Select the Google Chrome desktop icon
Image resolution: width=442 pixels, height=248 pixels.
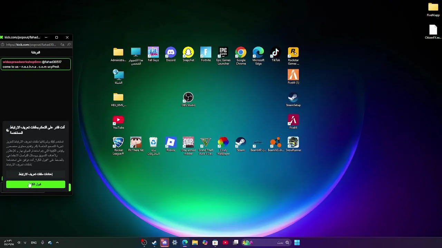click(241, 56)
